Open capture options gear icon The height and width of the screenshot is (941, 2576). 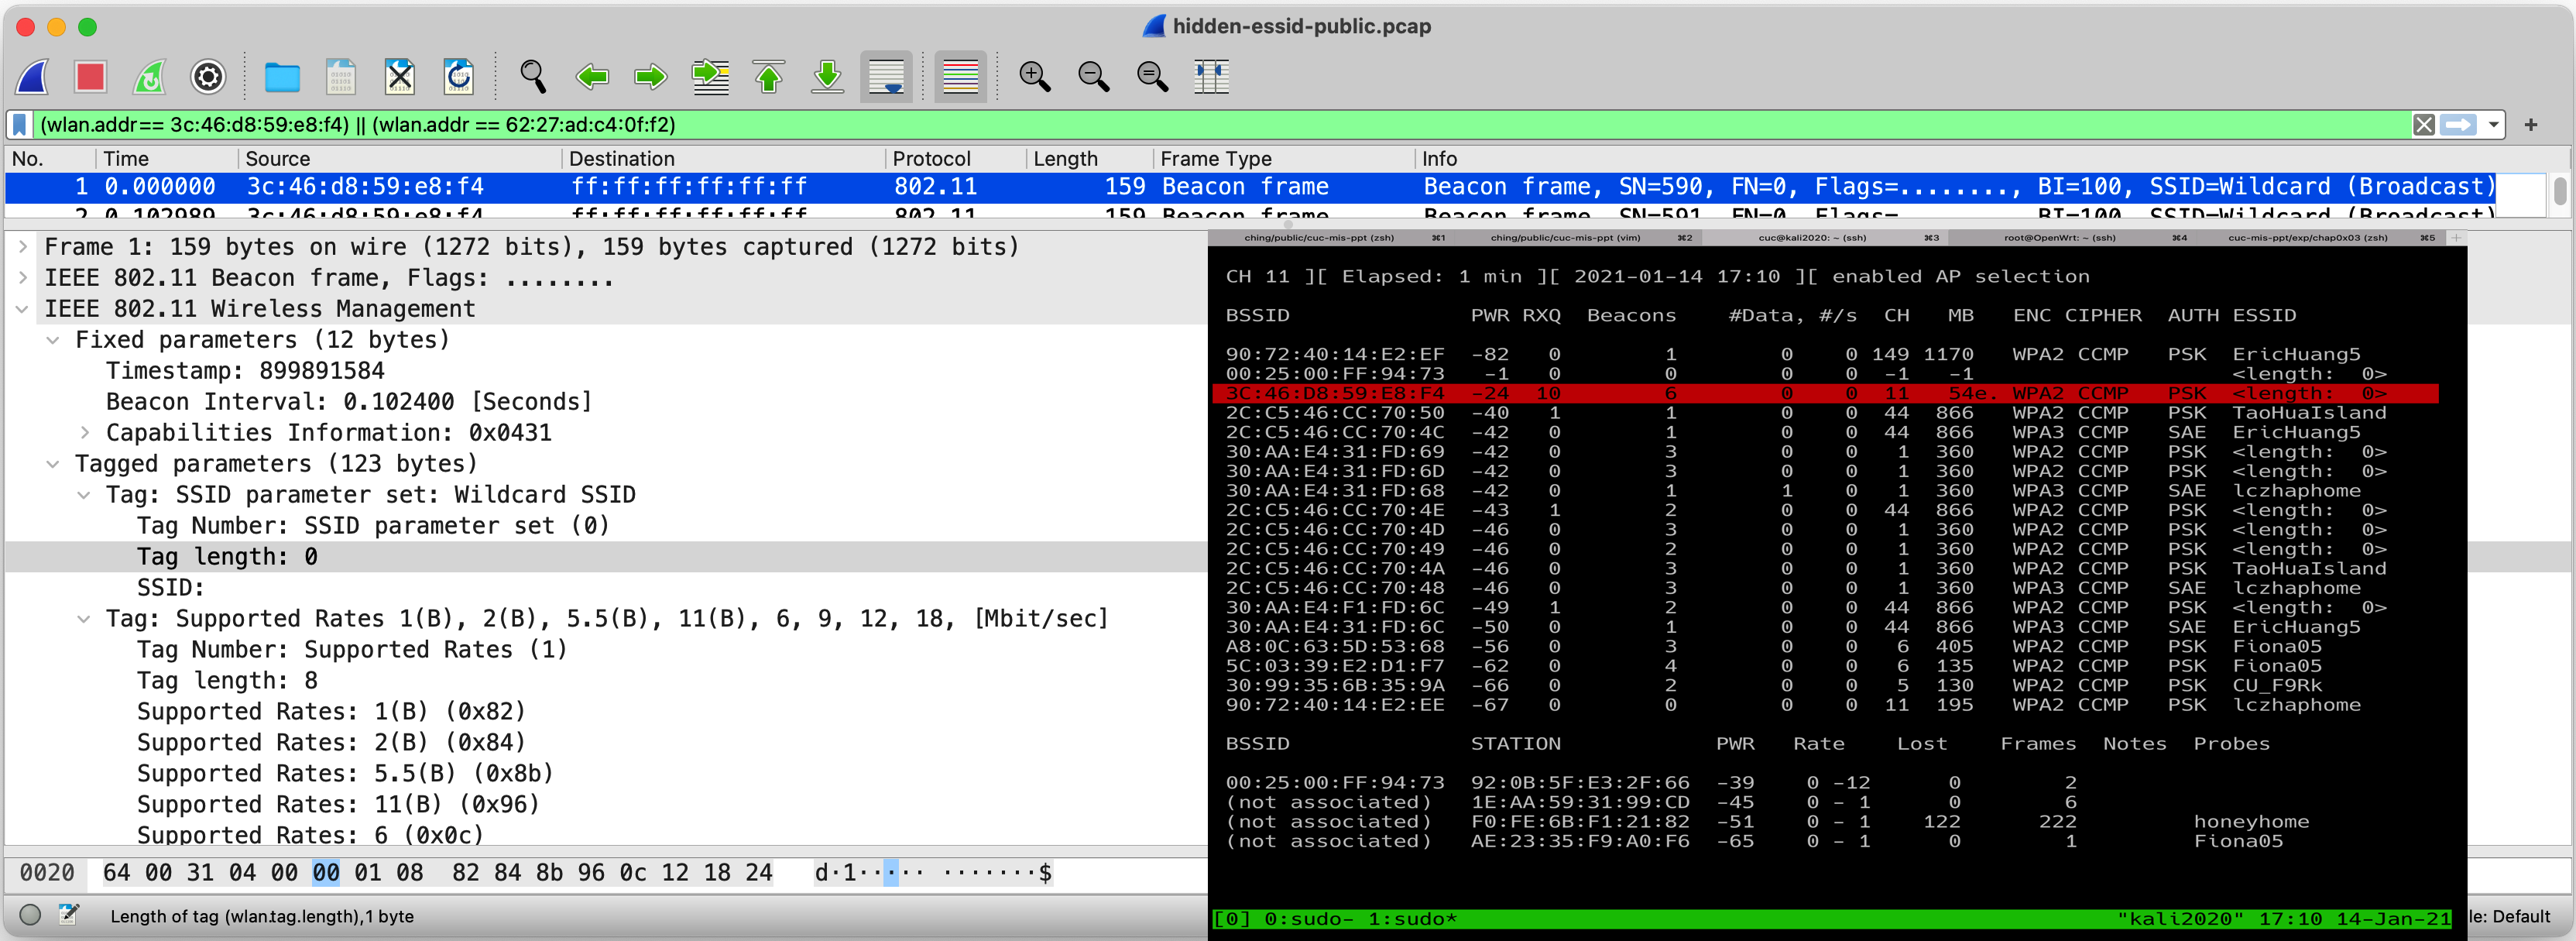(208, 77)
